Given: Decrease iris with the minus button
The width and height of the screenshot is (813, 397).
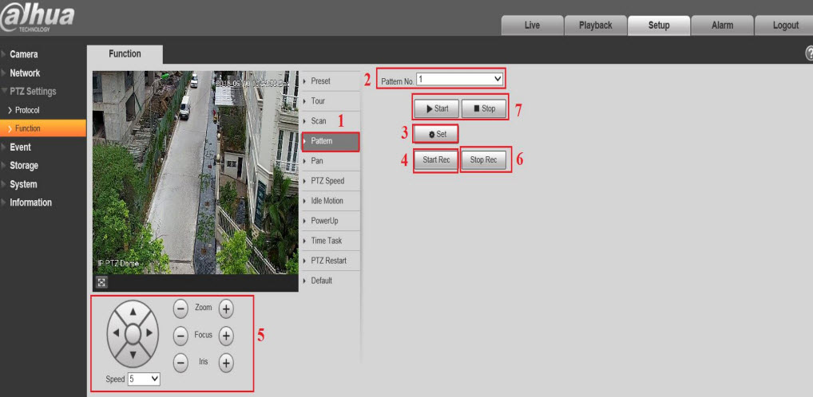Looking at the screenshot, I should tap(180, 363).
